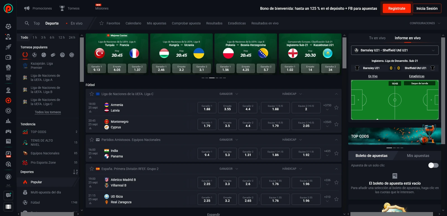The image size is (447, 216).
Task: Bet Equipo 2 (-1.5) at 1.92 on Panama
Action: (306, 153)
